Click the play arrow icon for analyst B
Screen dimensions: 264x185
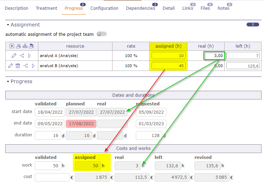[x=33, y=66]
